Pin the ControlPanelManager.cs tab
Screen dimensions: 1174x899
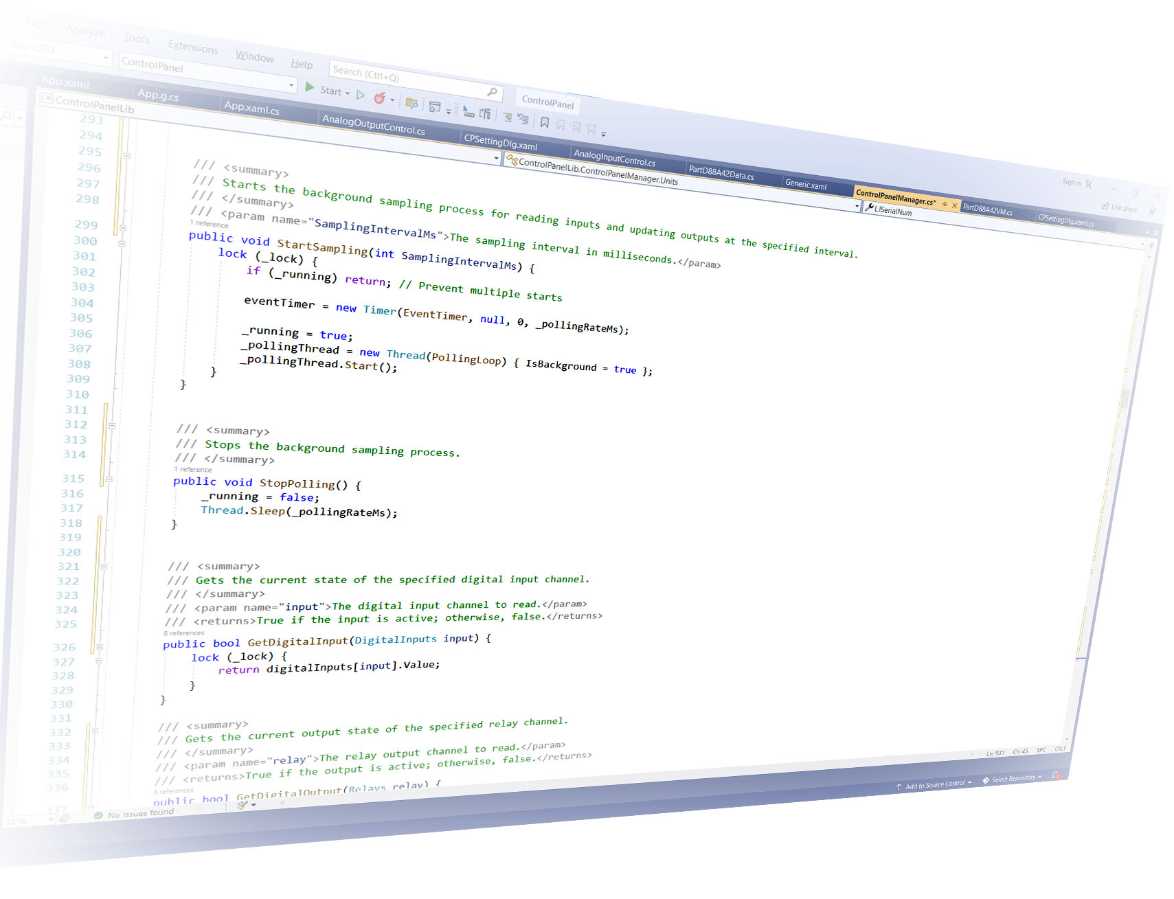[945, 203]
